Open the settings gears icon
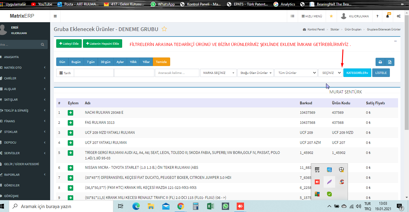The width and height of the screenshot is (409, 212). coord(399,16)
